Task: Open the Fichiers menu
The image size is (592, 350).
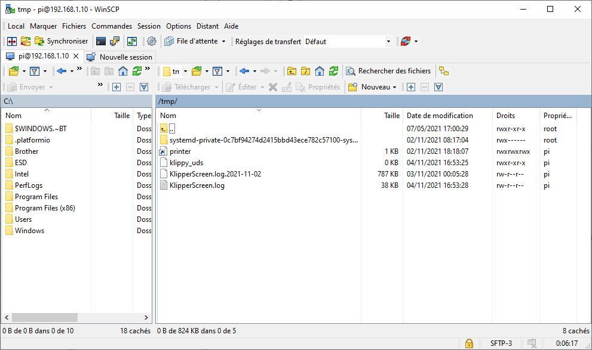Action: pos(74,26)
